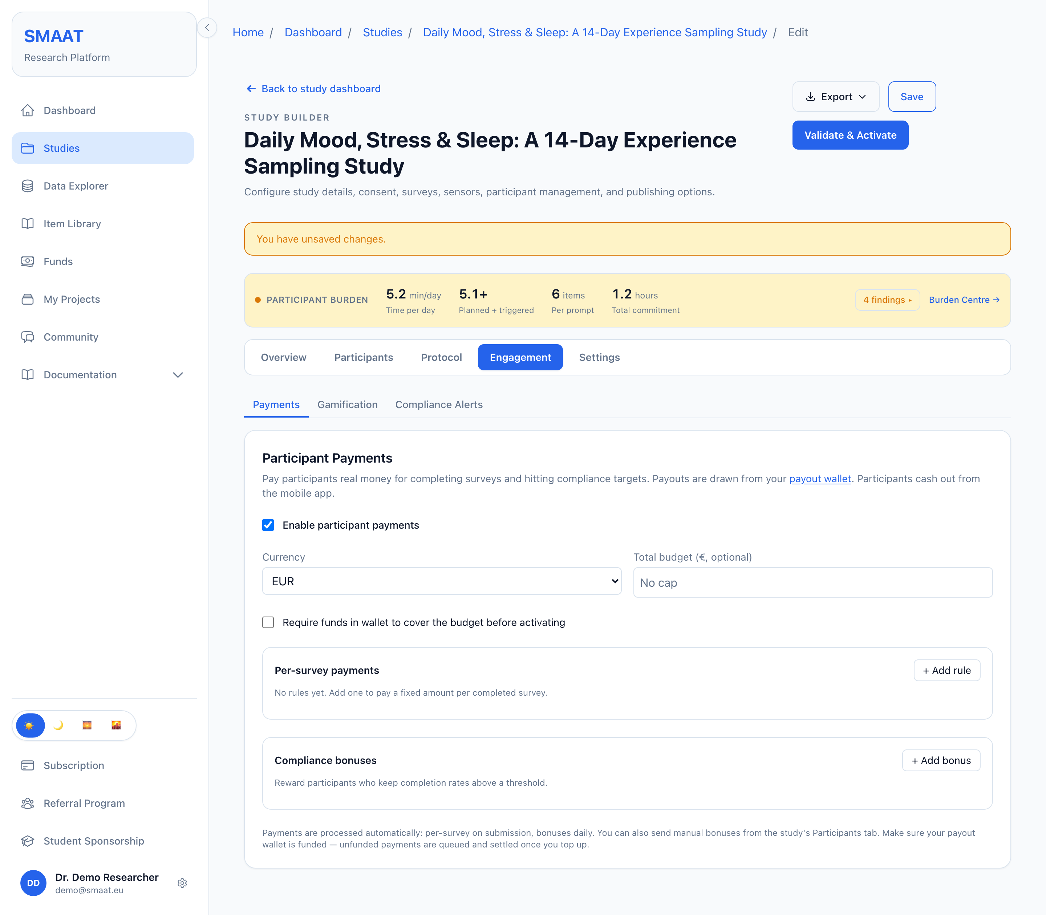1046x915 pixels.
Task: Switch to light theme sun icon
Action: point(30,725)
